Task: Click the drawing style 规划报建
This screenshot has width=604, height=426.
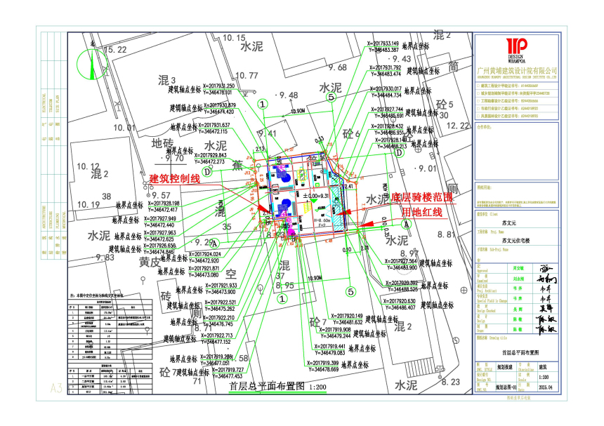Action: [504, 367]
